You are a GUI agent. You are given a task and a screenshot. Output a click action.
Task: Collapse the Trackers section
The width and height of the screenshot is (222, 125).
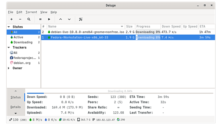point(9,47)
